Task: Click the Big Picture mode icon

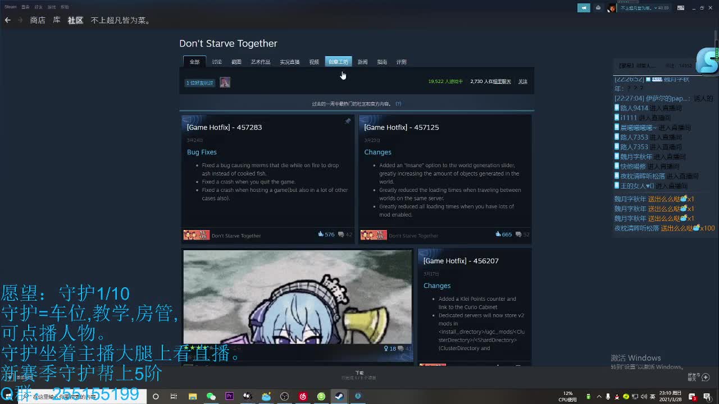Action: 681,8
